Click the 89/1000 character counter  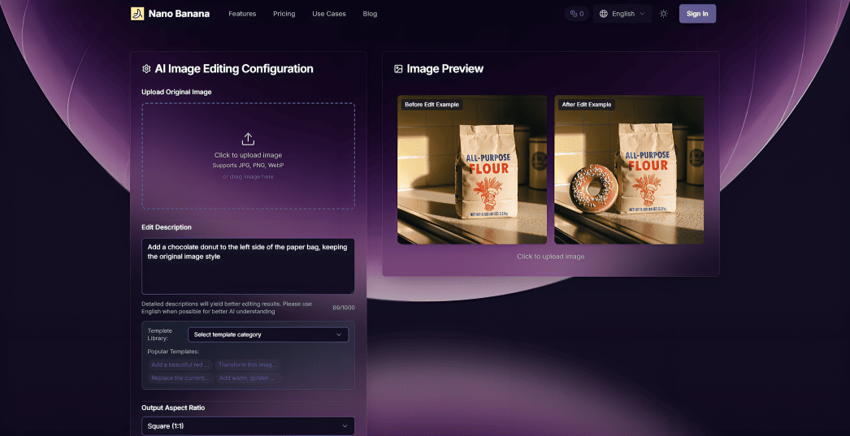click(x=344, y=308)
